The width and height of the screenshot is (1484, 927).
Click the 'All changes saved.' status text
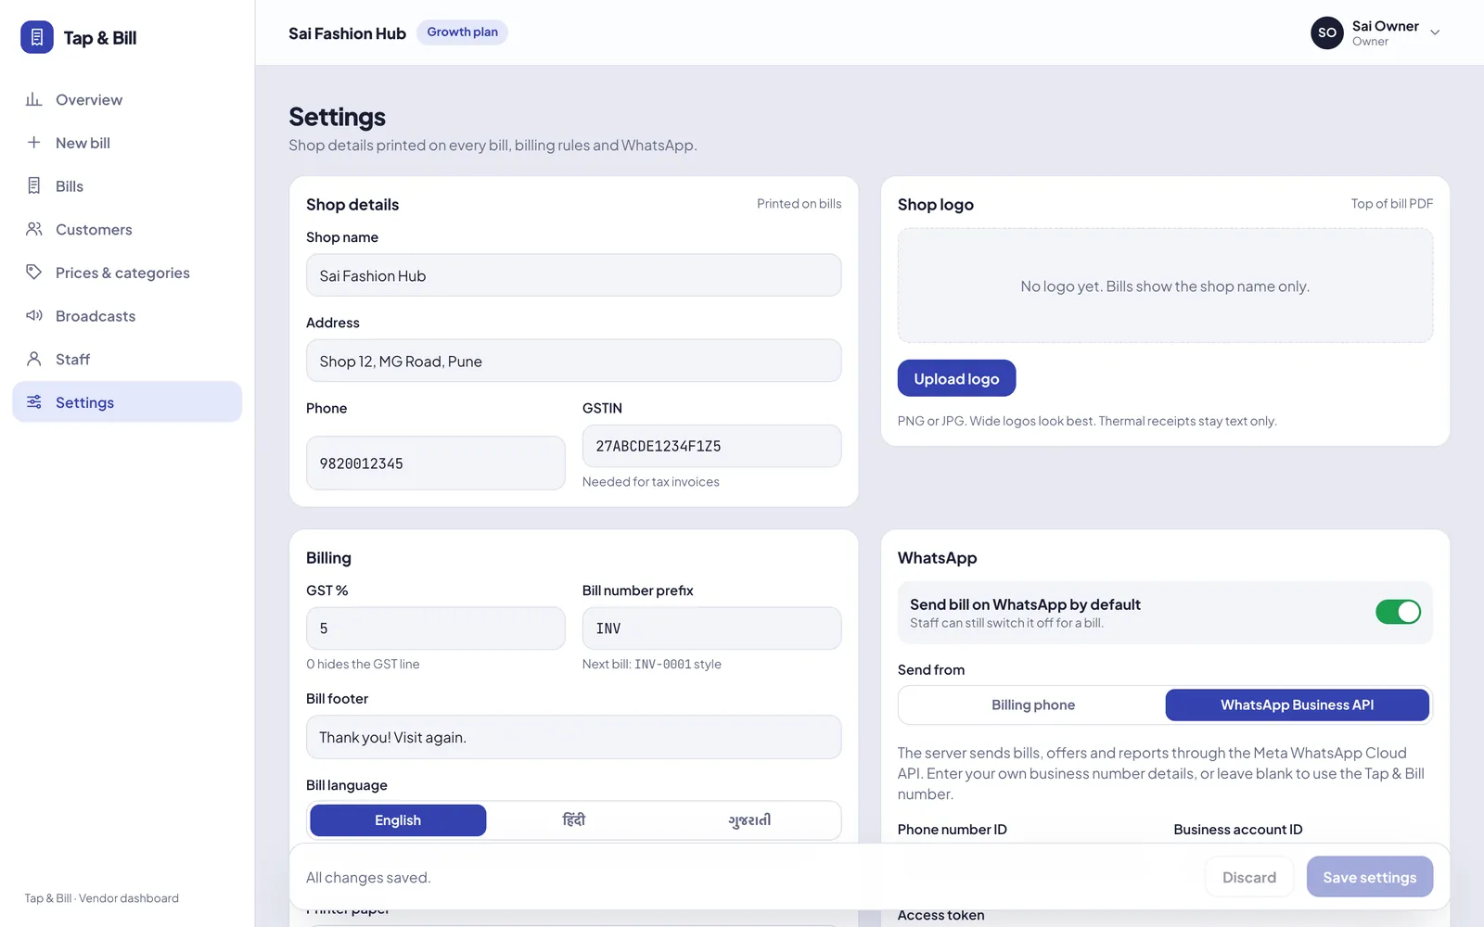(368, 877)
